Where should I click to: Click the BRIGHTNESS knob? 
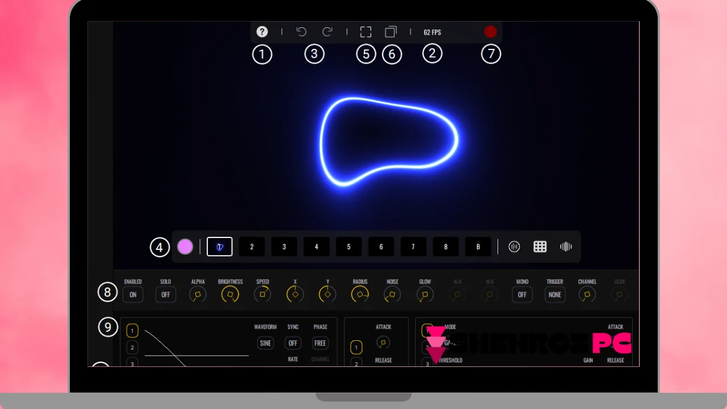tap(230, 294)
